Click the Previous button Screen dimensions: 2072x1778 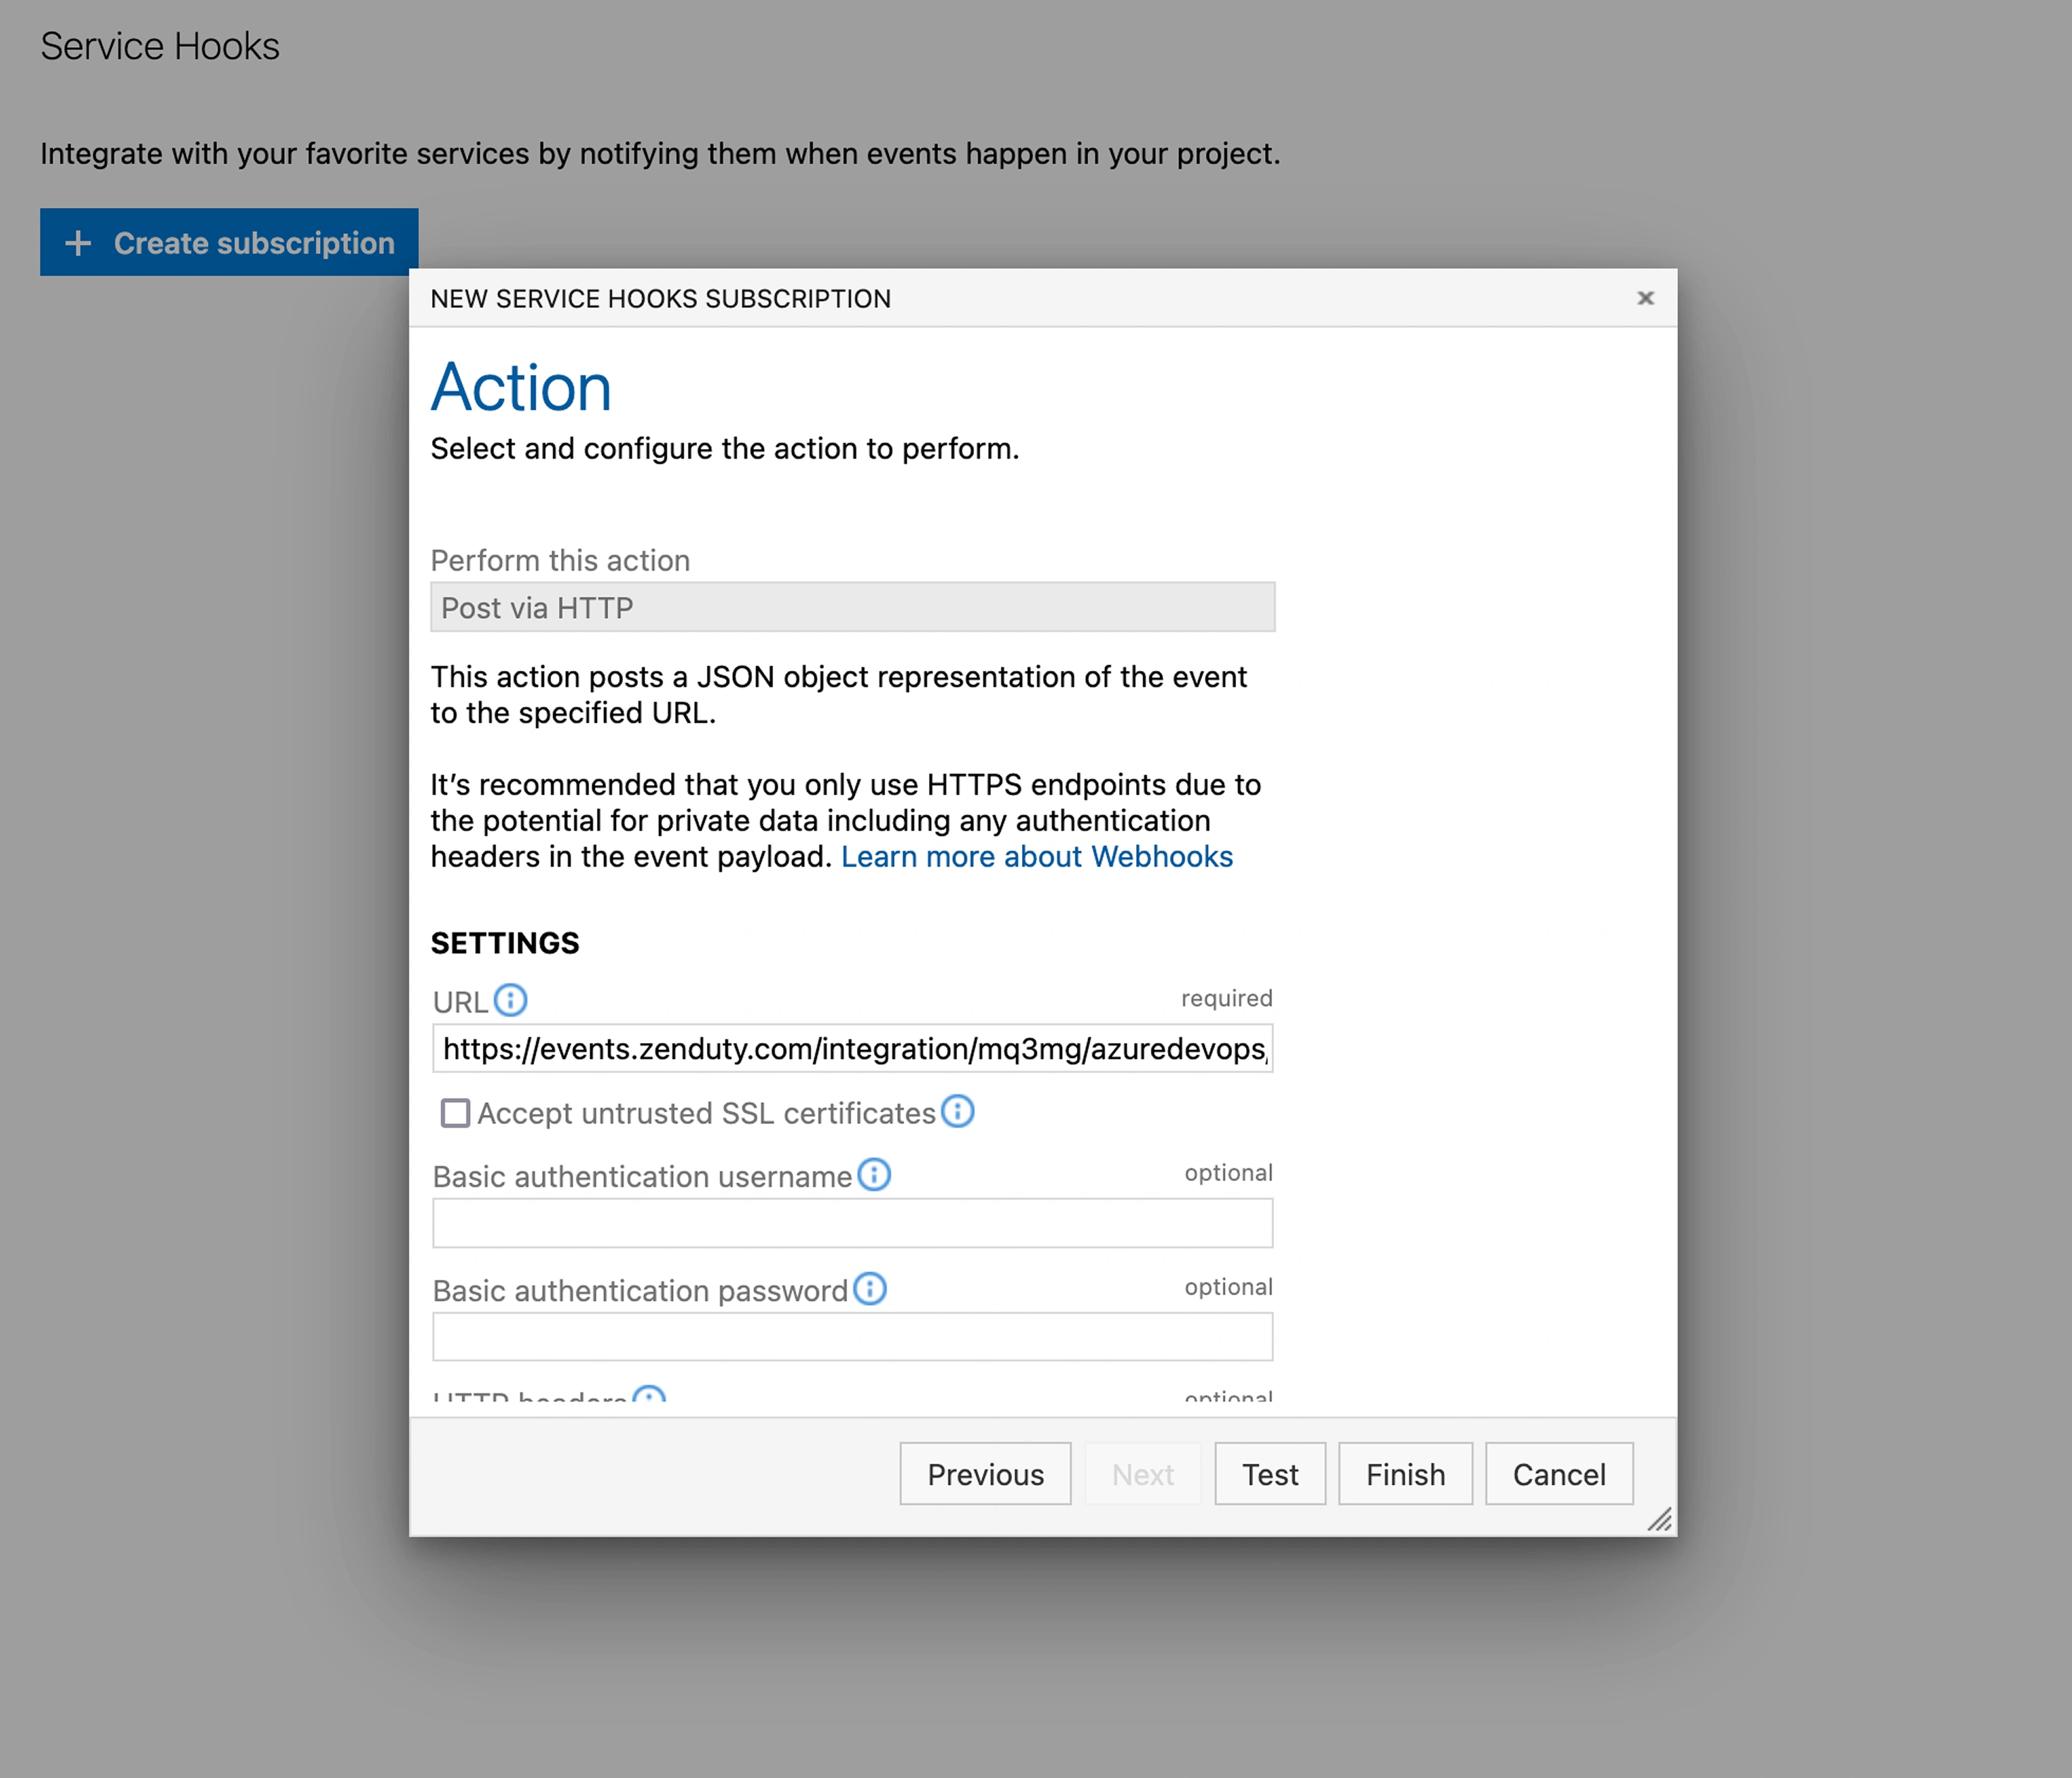coord(985,1473)
